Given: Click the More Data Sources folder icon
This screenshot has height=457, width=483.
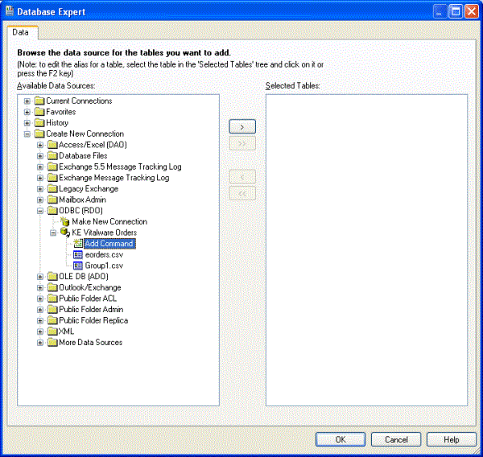Looking at the screenshot, I should (x=52, y=343).
